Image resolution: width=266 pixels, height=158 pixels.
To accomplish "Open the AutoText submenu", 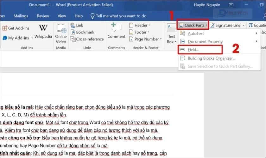I will (219, 33).
